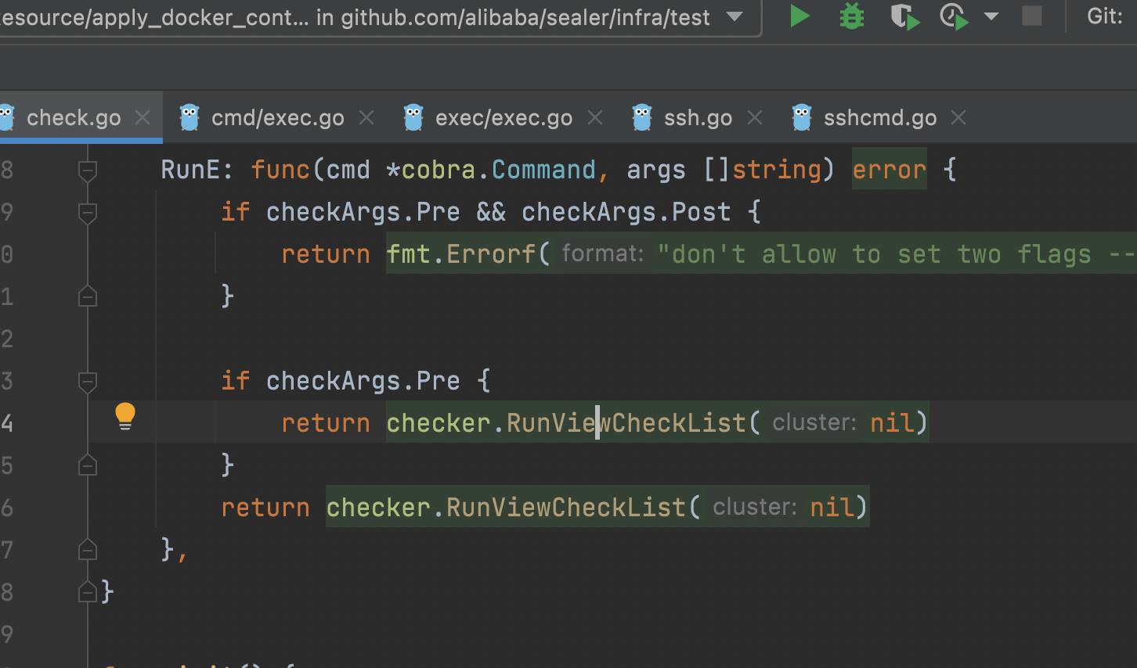Open the exec/exec.go tab
This screenshot has width=1137, height=668.
coord(504,118)
